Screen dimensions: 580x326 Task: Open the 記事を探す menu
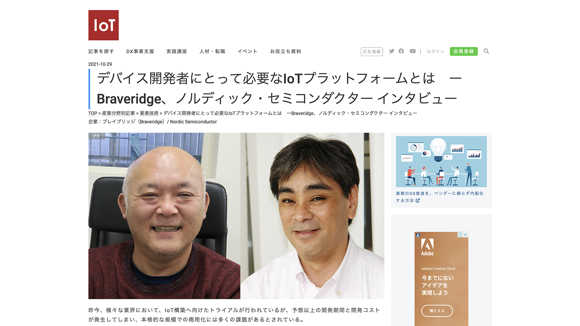tap(101, 51)
